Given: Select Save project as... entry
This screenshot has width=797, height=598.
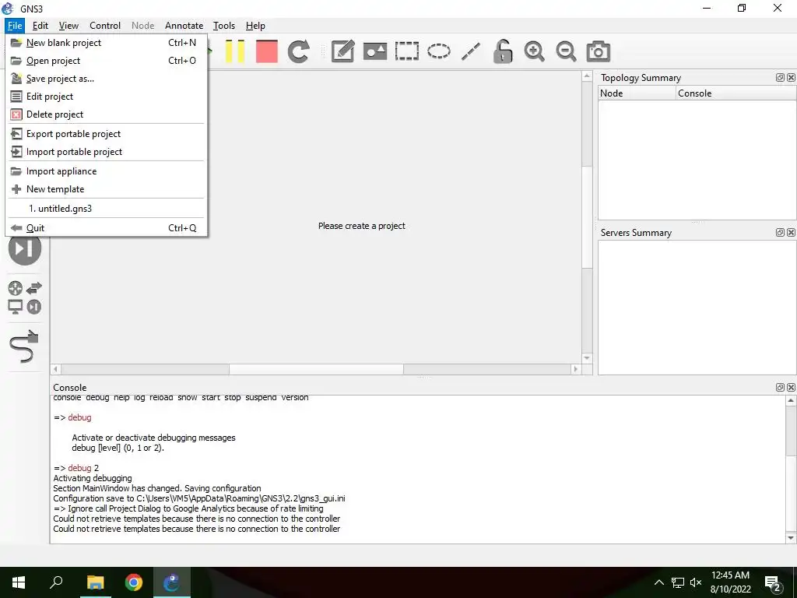Looking at the screenshot, I should [106, 79].
